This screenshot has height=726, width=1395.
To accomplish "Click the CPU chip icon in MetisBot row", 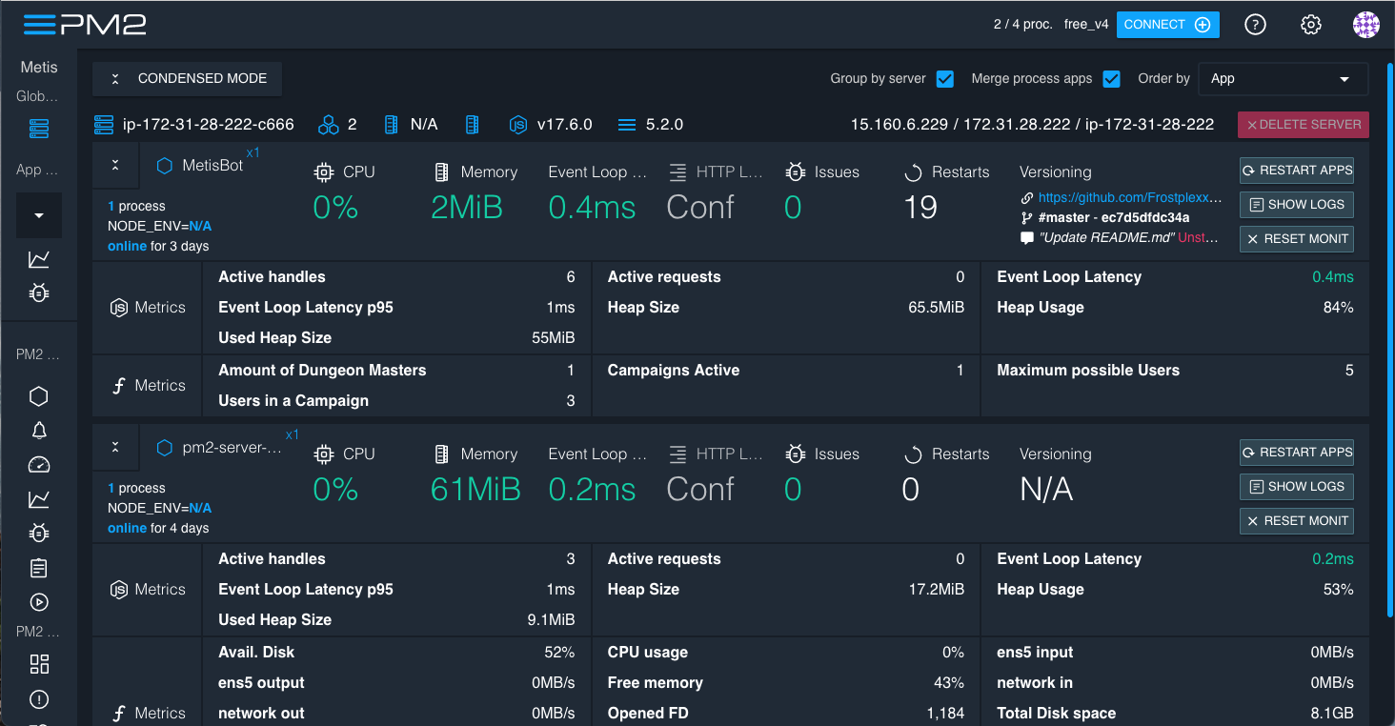I will click(324, 172).
